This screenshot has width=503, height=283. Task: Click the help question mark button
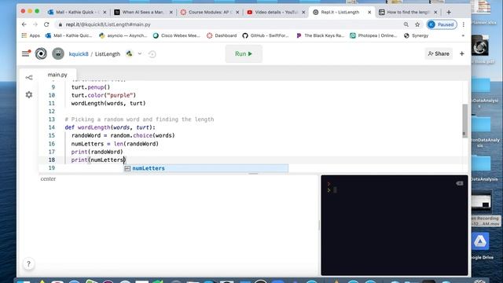click(x=28, y=264)
